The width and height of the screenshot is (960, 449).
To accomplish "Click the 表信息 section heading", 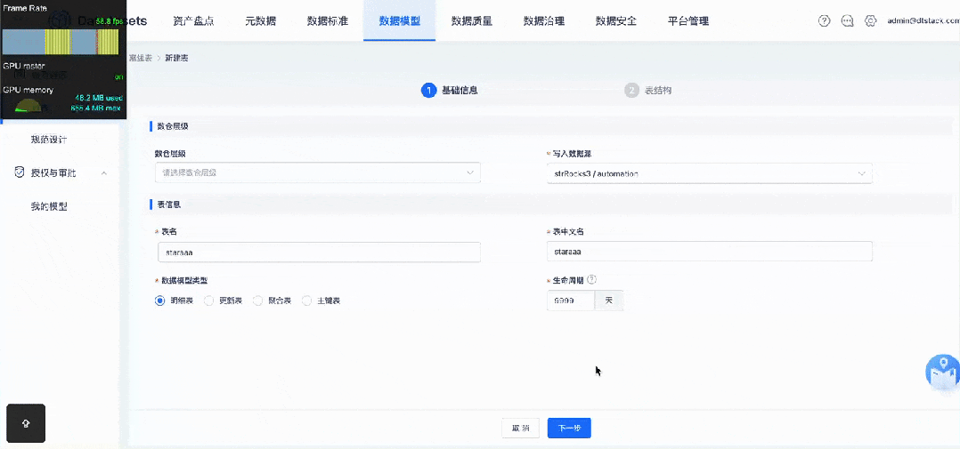I will 169,204.
